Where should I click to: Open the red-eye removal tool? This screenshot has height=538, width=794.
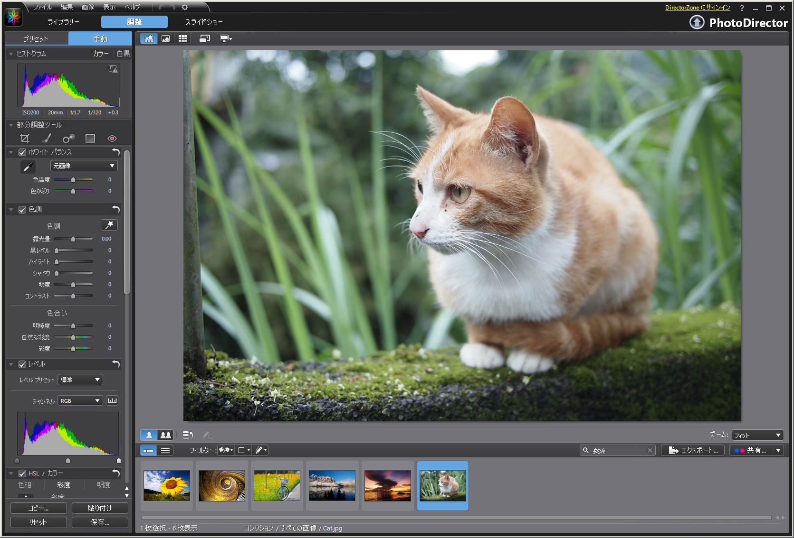click(x=112, y=138)
